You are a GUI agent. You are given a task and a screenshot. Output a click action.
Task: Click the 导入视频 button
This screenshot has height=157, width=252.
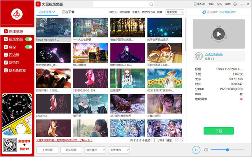pyautogui.click(x=71, y=150)
